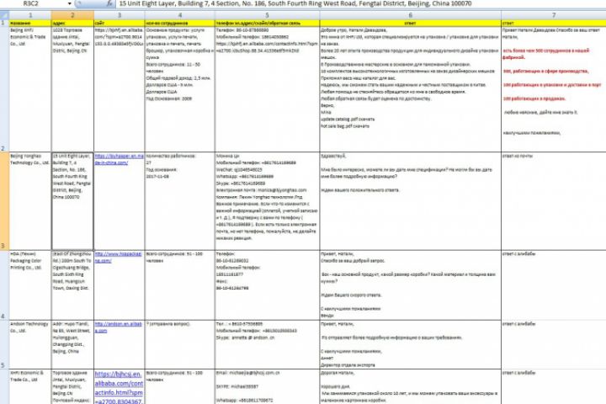
Task: Select the 'Количество работников: 27' cell
Action: coord(180,201)
